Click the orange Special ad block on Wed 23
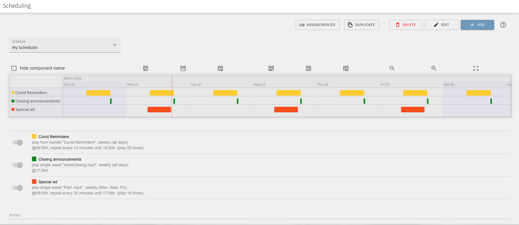Viewport: 519px width, 225px height. [x=286, y=110]
